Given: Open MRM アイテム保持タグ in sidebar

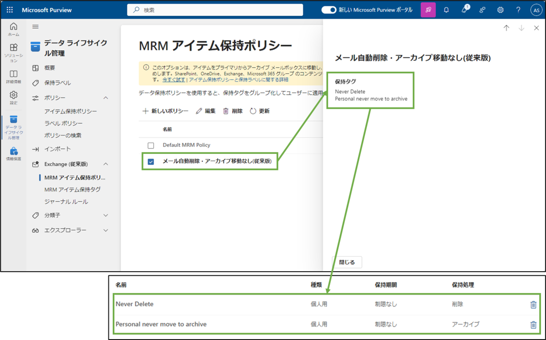Looking at the screenshot, I should click(x=72, y=189).
